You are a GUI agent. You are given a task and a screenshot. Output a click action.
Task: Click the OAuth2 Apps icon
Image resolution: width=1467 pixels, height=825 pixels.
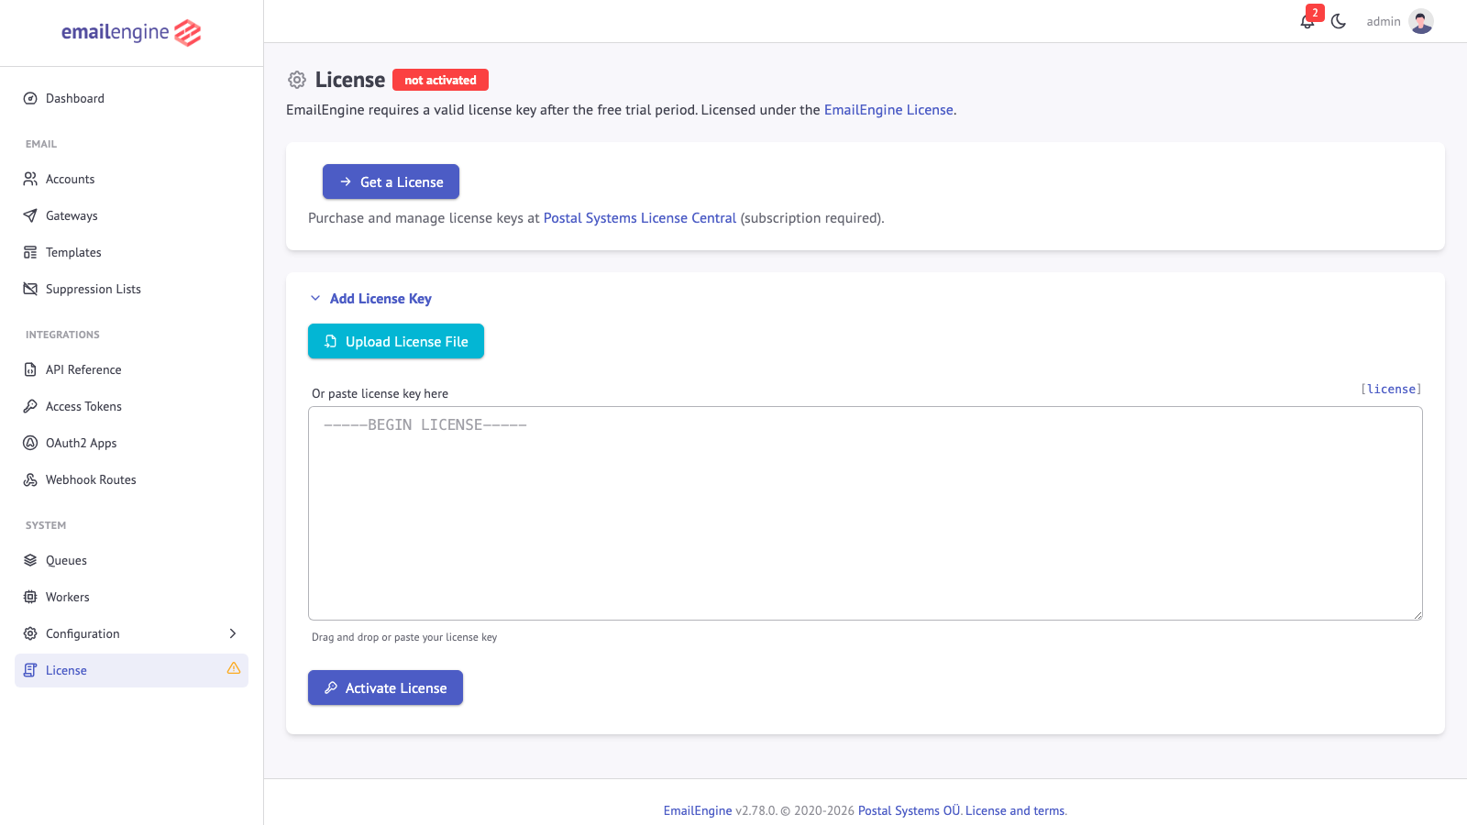pyautogui.click(x=30, y=443)
